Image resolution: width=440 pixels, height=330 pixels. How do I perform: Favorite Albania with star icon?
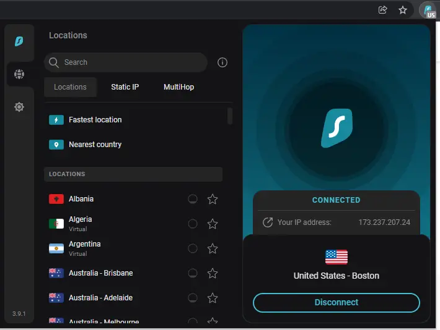click(x=213, y=199)
